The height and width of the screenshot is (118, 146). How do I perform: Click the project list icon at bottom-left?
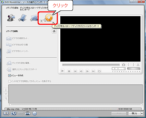coord(6,113)
